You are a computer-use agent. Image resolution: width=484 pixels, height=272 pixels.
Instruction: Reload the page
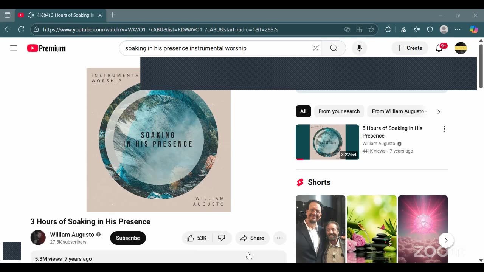21,29
